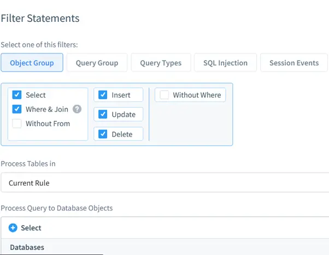
Task: Open the Query Types filter tab
Action: pos(161,63)
